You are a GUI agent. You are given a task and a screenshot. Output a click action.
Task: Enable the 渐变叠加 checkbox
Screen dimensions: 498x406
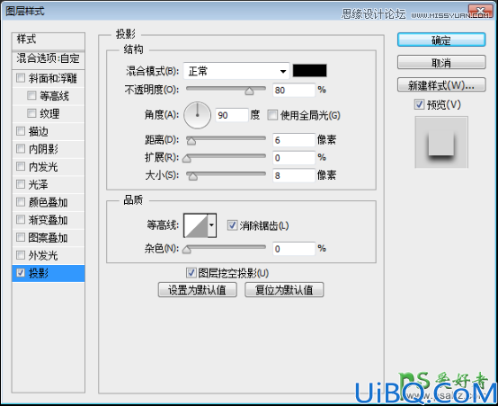click(21, 219)
